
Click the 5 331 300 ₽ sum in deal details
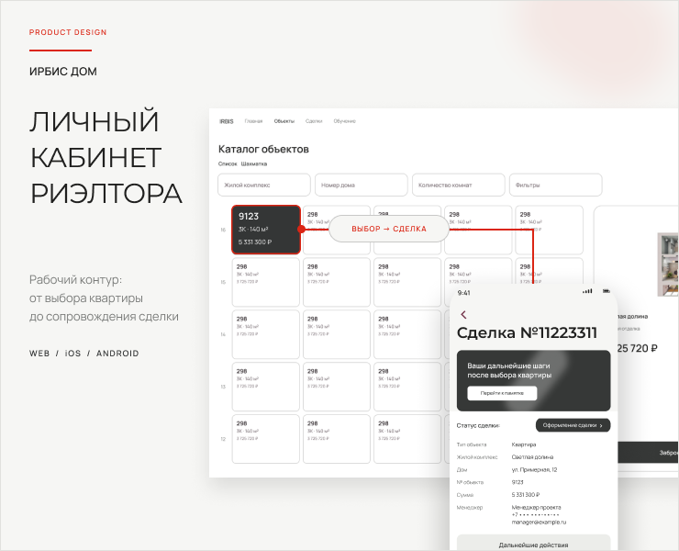pyautogui.click(x=525, y=495)
